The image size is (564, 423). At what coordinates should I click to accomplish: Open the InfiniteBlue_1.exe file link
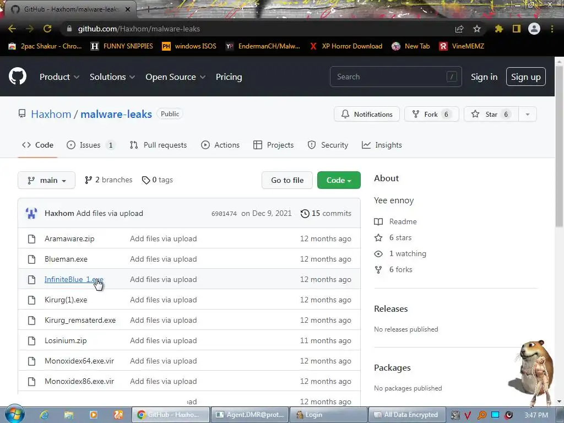point(74,279)
